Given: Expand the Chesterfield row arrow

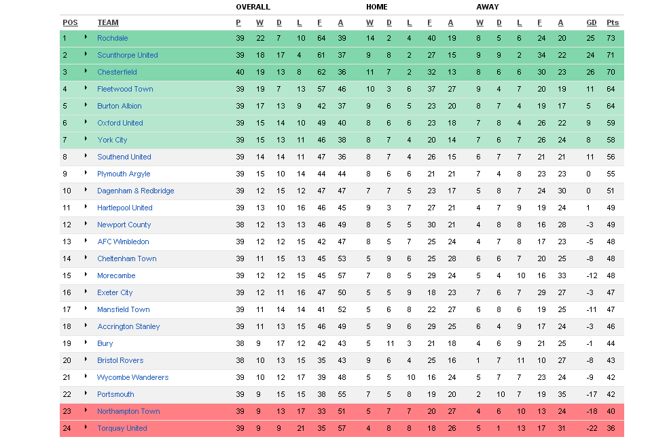Looking at the screenshot, I should point(86,71).
